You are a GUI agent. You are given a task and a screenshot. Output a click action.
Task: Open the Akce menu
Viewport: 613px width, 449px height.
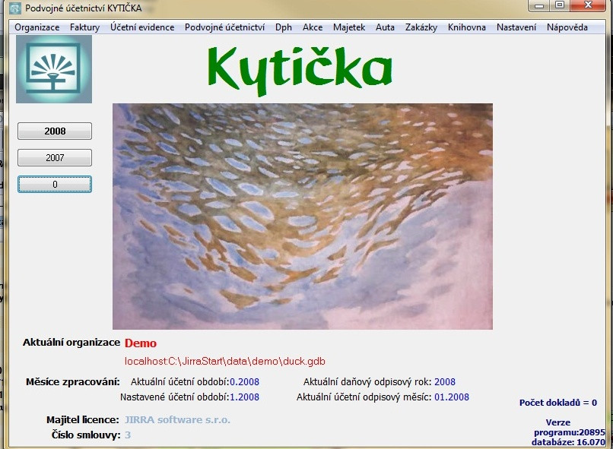[313, 27]
